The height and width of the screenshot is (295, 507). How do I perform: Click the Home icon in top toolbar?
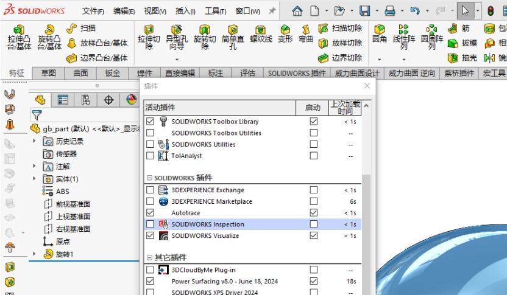(x=297, y=12)
